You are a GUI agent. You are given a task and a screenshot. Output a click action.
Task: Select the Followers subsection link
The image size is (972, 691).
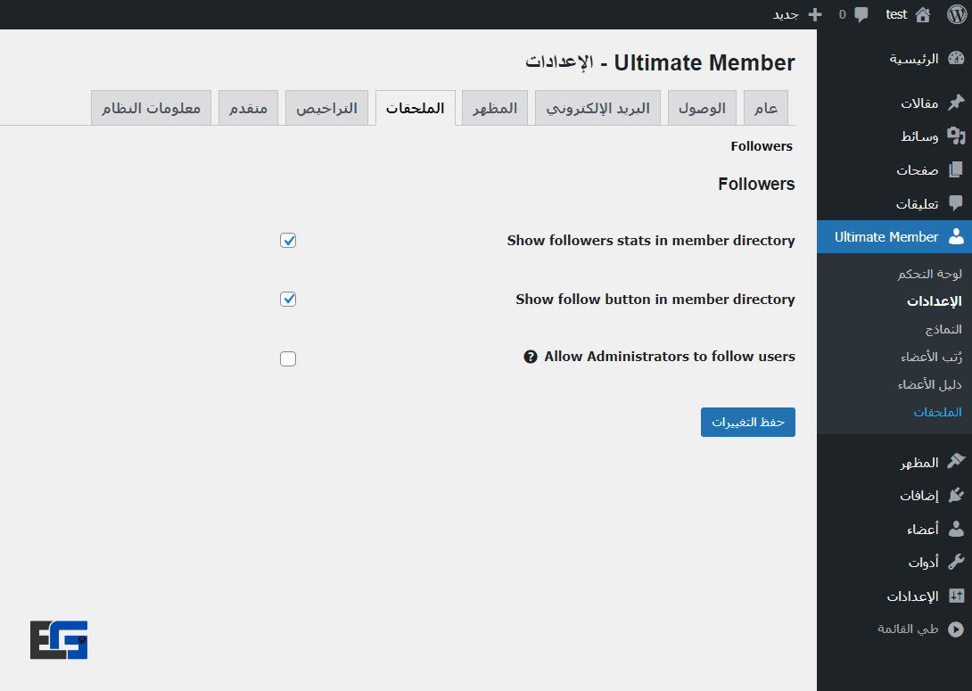[x=762, y=146]
